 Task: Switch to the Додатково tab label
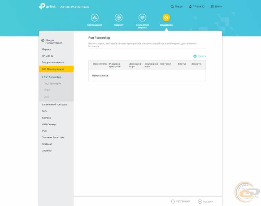166,25
